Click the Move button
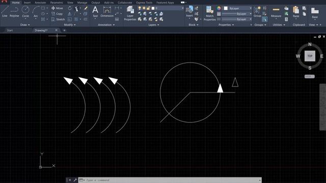The image size is (326, 183). 57,8
